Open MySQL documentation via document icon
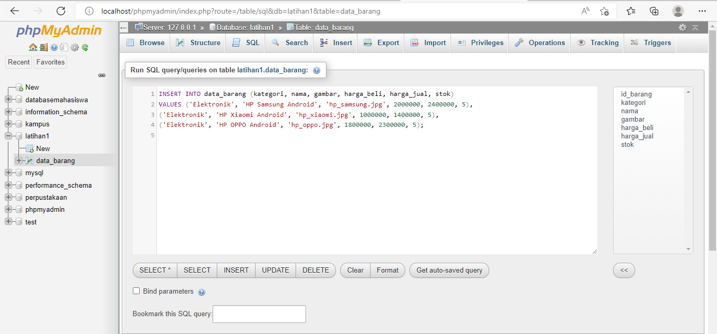Screen dimensions: 717x334 (x=64, y=47)
